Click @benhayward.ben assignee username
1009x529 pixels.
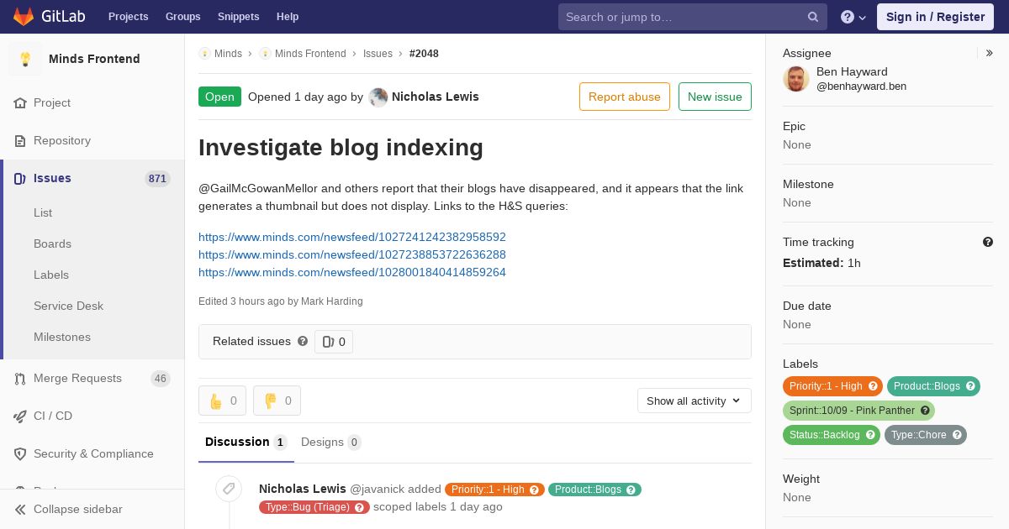861,86
